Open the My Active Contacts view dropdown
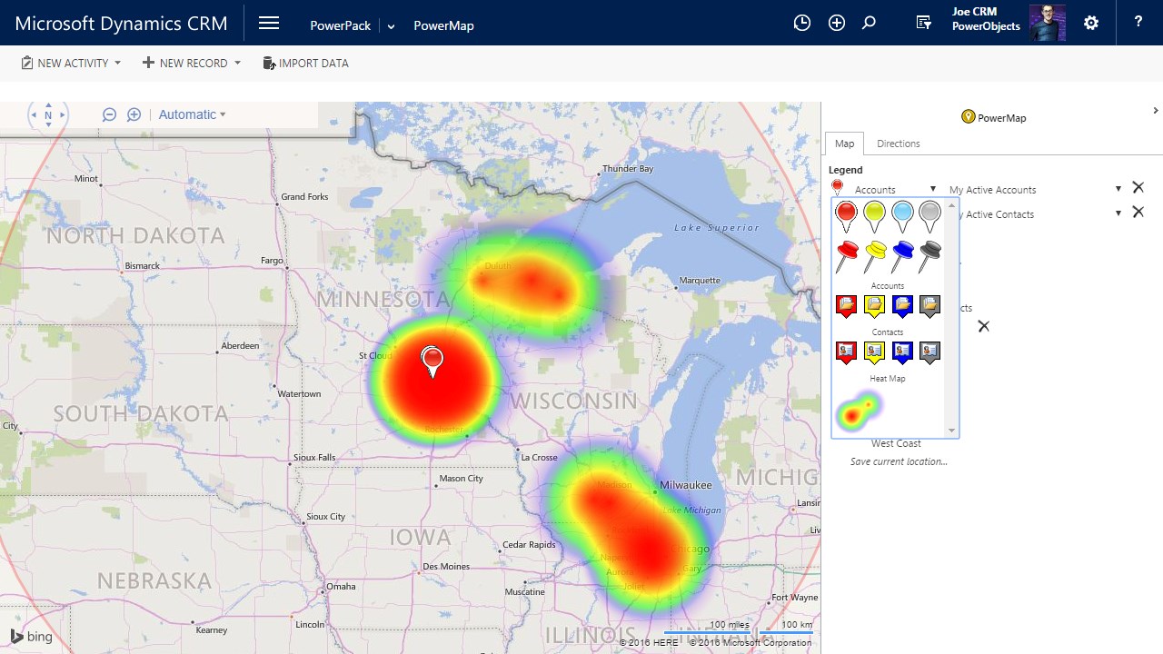 (1118, 213)
